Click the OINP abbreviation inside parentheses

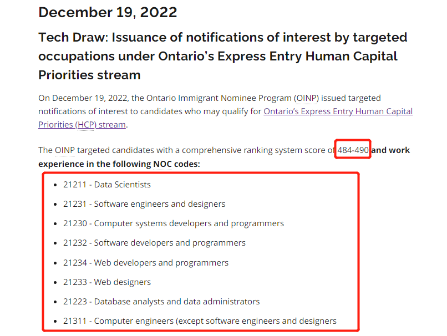(x=306, y=98)
